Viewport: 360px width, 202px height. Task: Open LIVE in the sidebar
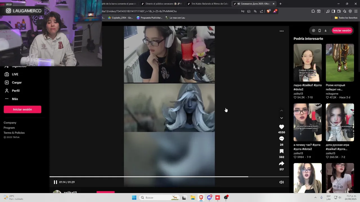coord(12,74)
